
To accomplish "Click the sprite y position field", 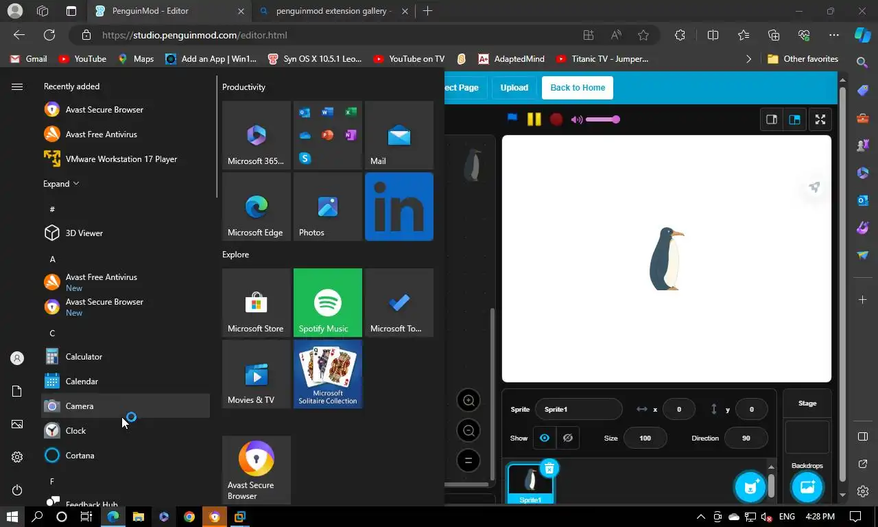I will [751, 409].
